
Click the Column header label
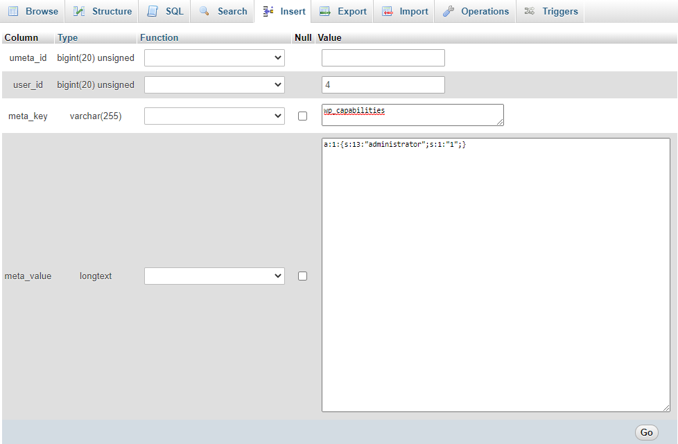(x=21, y=37)
